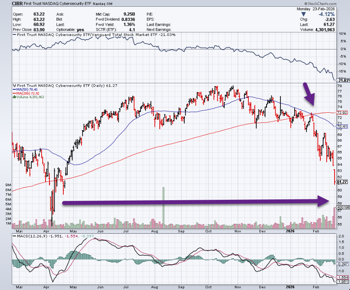
Task: Click the MACD(12,26,9) indicator label
Action: [x=30, y=237]
